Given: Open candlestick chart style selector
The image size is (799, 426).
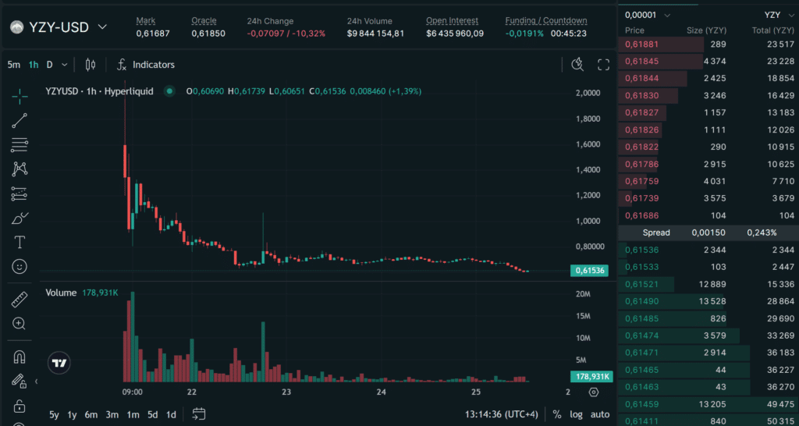Looking at the screenshot, I should (91, 65).
